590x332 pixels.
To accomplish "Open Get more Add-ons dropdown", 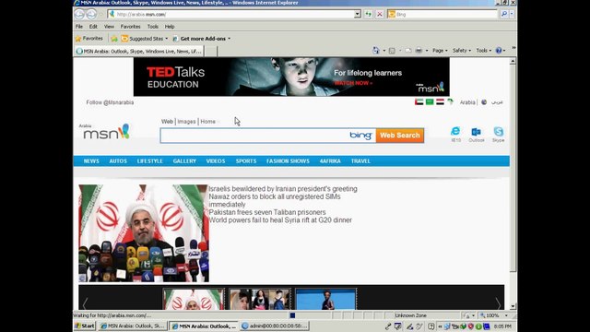I will [201, 39].
